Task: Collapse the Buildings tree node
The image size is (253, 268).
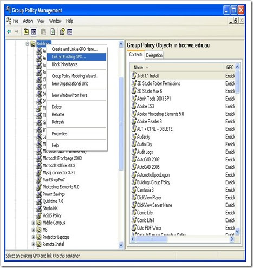Action: pyautogui.click(x=27, y=44)
